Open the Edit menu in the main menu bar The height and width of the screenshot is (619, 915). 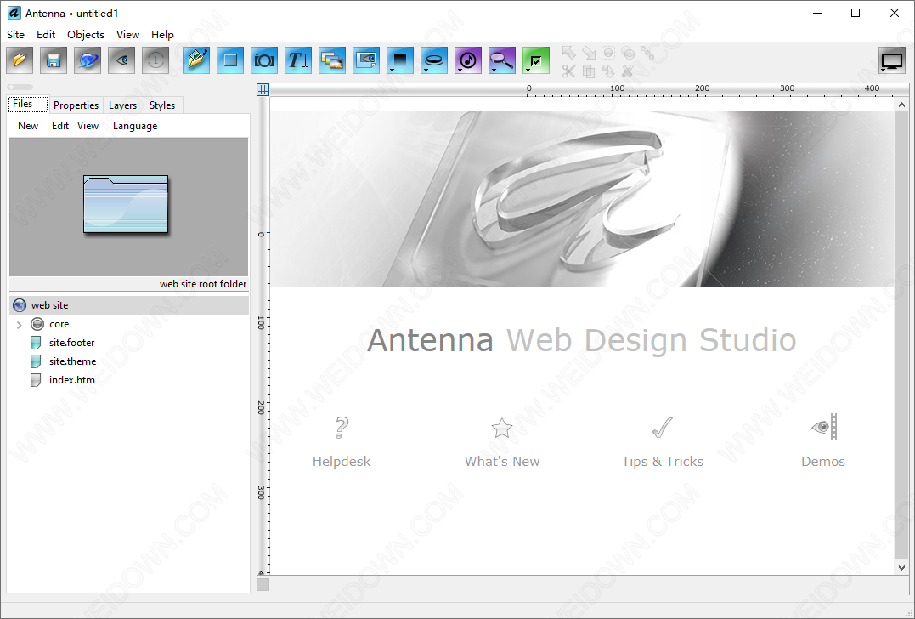click(46, 35)
